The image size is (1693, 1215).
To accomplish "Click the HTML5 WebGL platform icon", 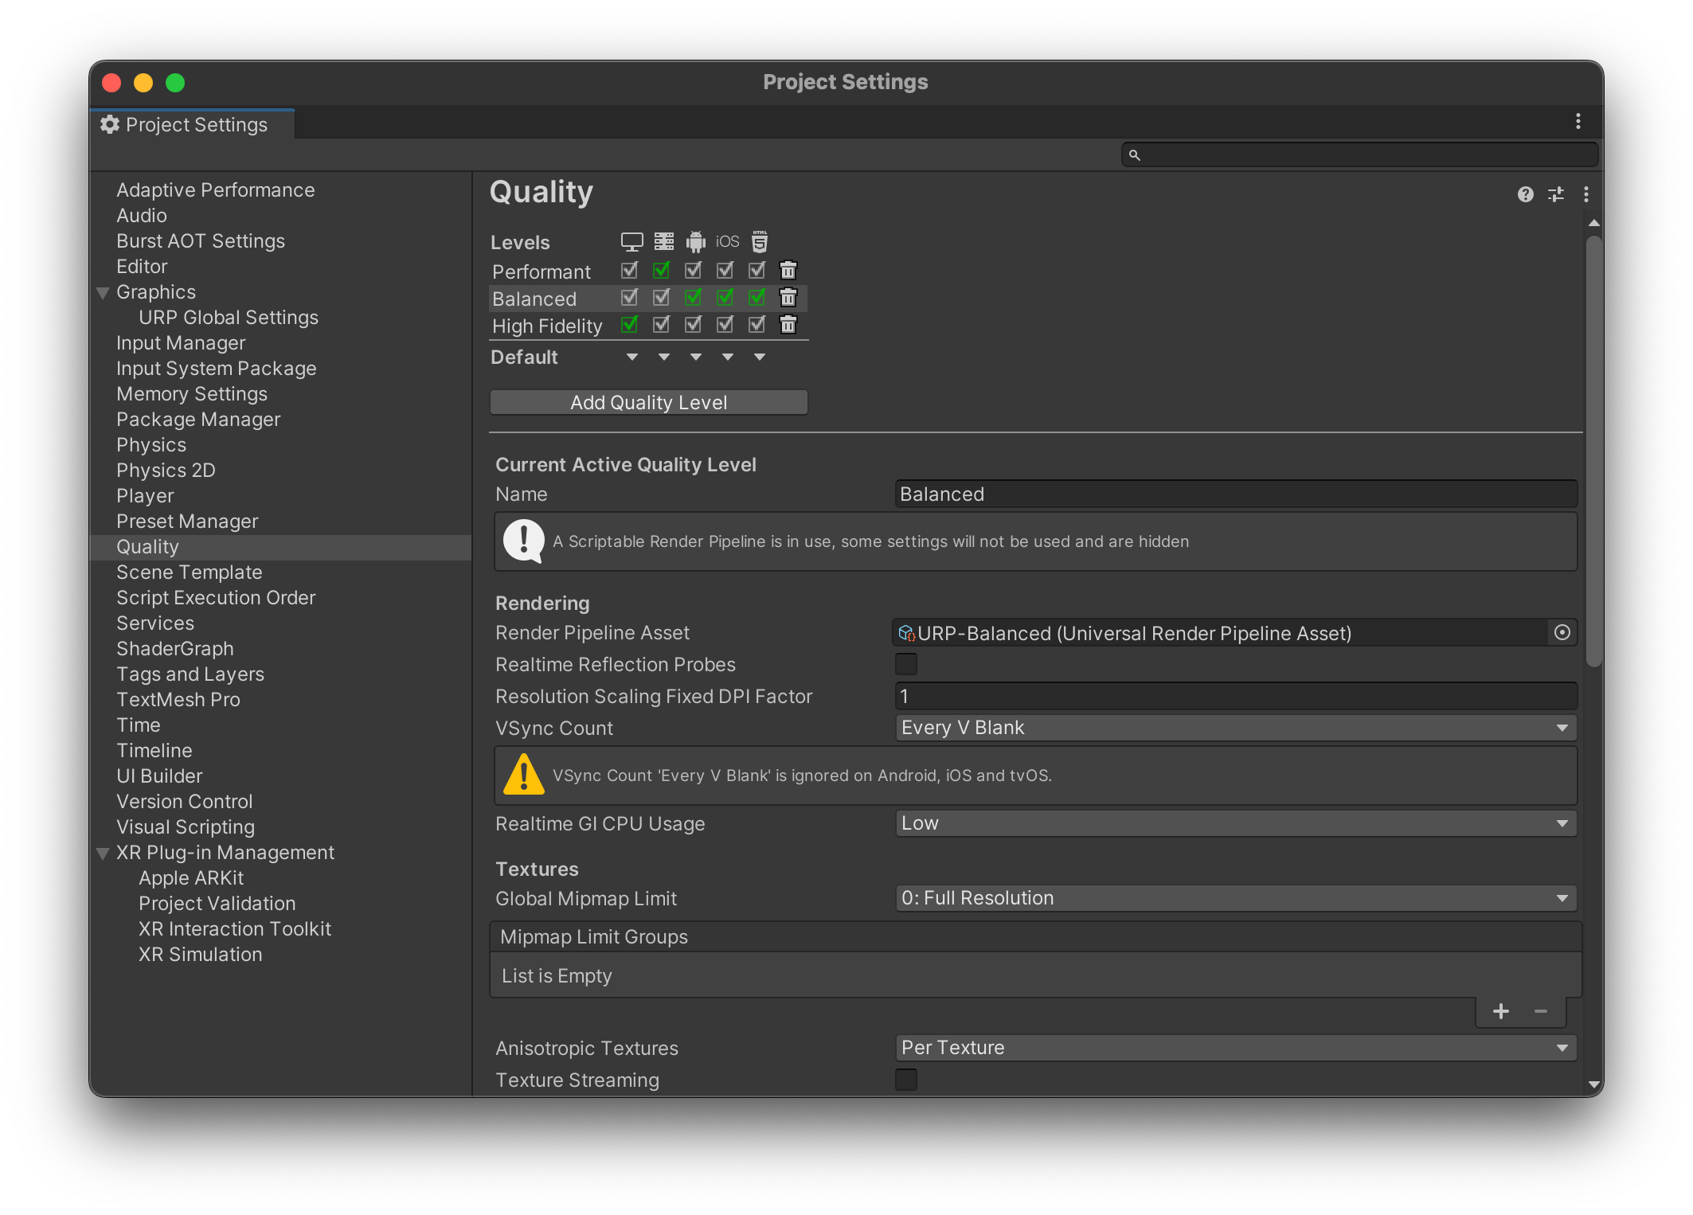I will coord(760,241).
